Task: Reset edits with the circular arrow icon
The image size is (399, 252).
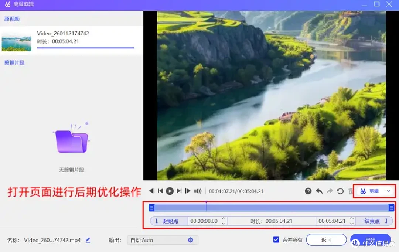Action: pos(340,191)
